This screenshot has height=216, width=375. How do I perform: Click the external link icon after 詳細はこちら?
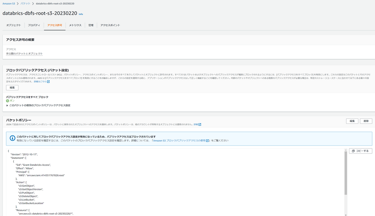coord(48,82)
